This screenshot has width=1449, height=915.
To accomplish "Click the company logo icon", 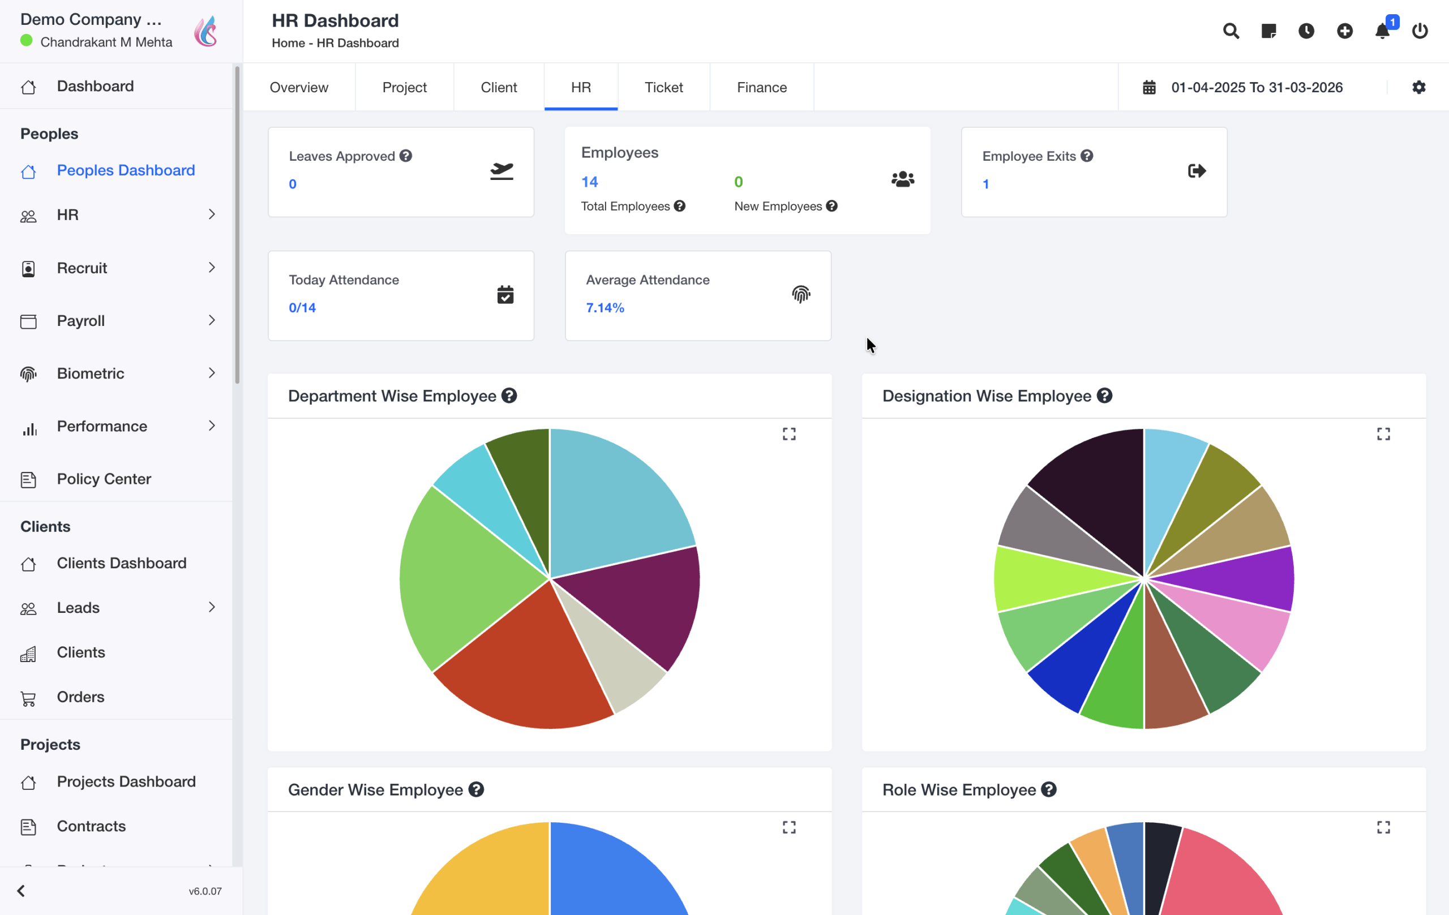I will [x=207, y=31].
